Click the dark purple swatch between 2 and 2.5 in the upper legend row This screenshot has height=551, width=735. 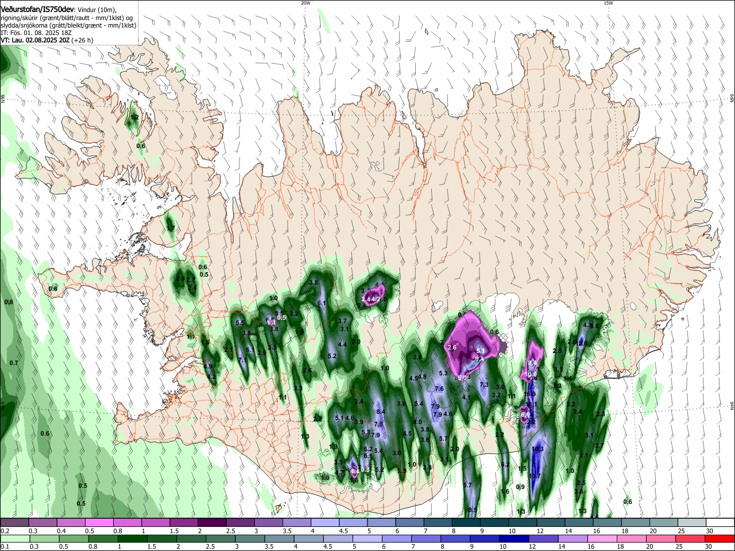(211, 522)
